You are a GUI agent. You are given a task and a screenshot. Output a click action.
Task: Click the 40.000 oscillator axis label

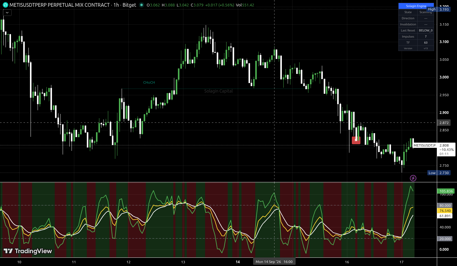(x=445, y=227)
